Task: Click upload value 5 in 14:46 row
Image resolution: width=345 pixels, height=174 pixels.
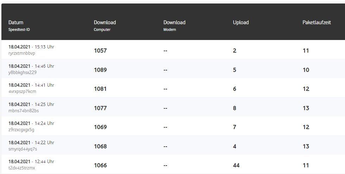Action: (235, 70)
